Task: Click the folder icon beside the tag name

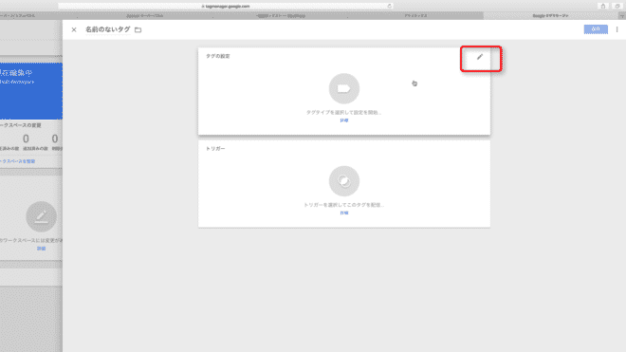Action: 138,30
